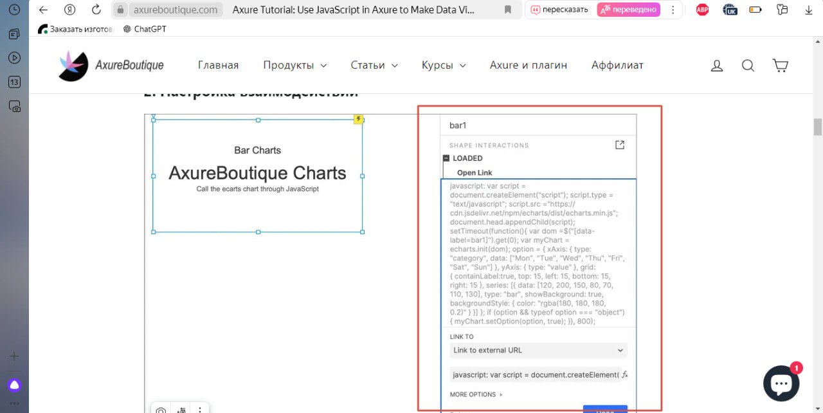Open the Главная navigation link
This screenshot has height=413, width=823.
pos(218,65)
